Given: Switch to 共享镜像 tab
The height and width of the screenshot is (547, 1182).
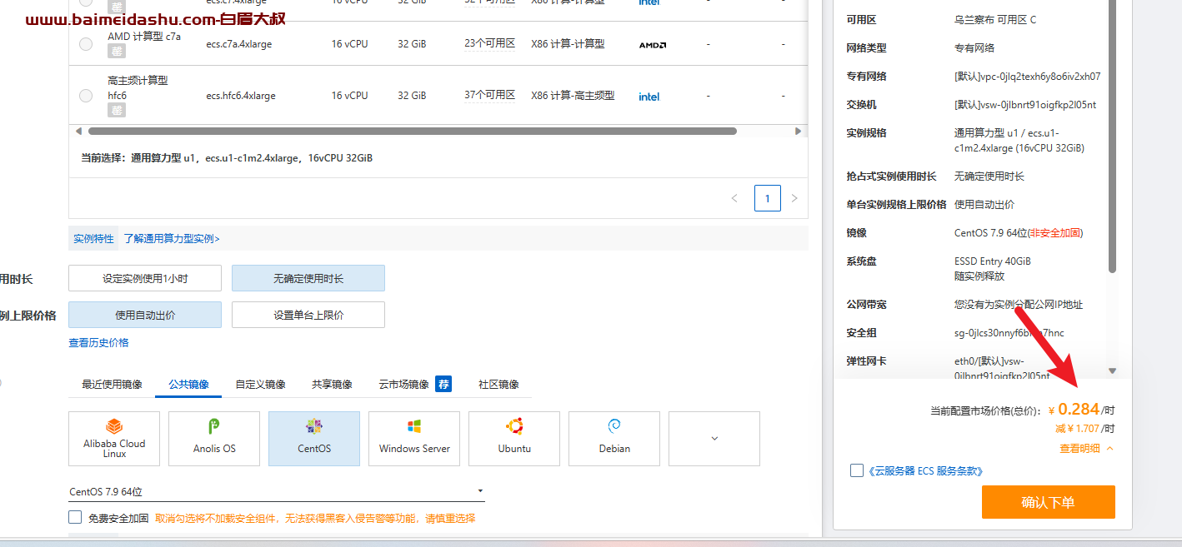Looking at the screenshot, I should [332, 384].
